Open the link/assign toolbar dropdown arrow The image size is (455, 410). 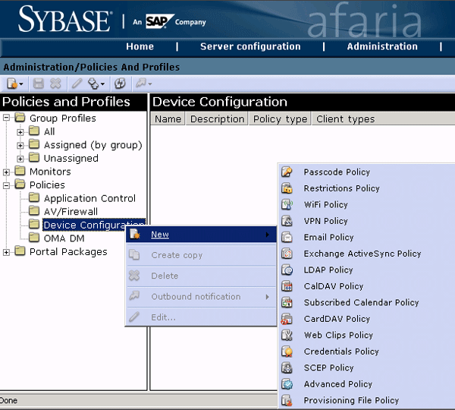click(x=102, y=84)
